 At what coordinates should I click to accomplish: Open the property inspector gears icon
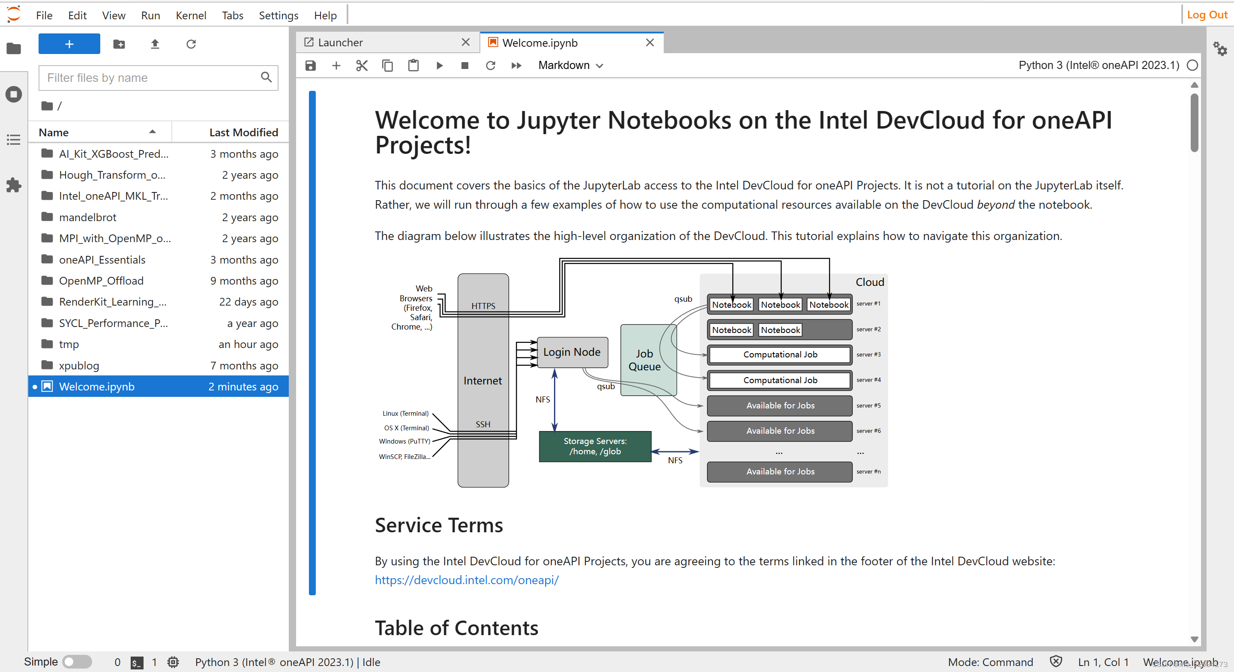pyautogui.click(x=1219, y=49)
